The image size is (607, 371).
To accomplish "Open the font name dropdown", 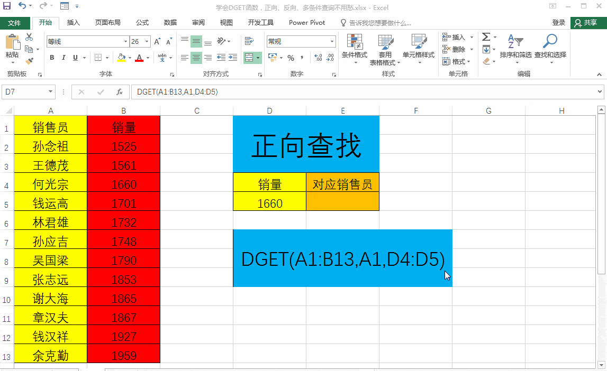I will tap(125, 41).
